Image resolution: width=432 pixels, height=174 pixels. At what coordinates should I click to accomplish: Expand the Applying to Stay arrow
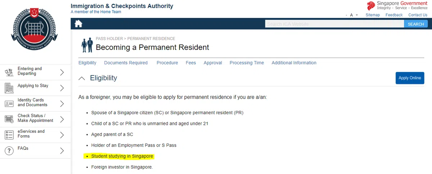point(62,88)
